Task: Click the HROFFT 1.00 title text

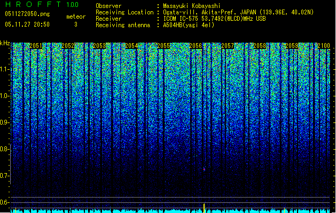Action: [42, 4]
